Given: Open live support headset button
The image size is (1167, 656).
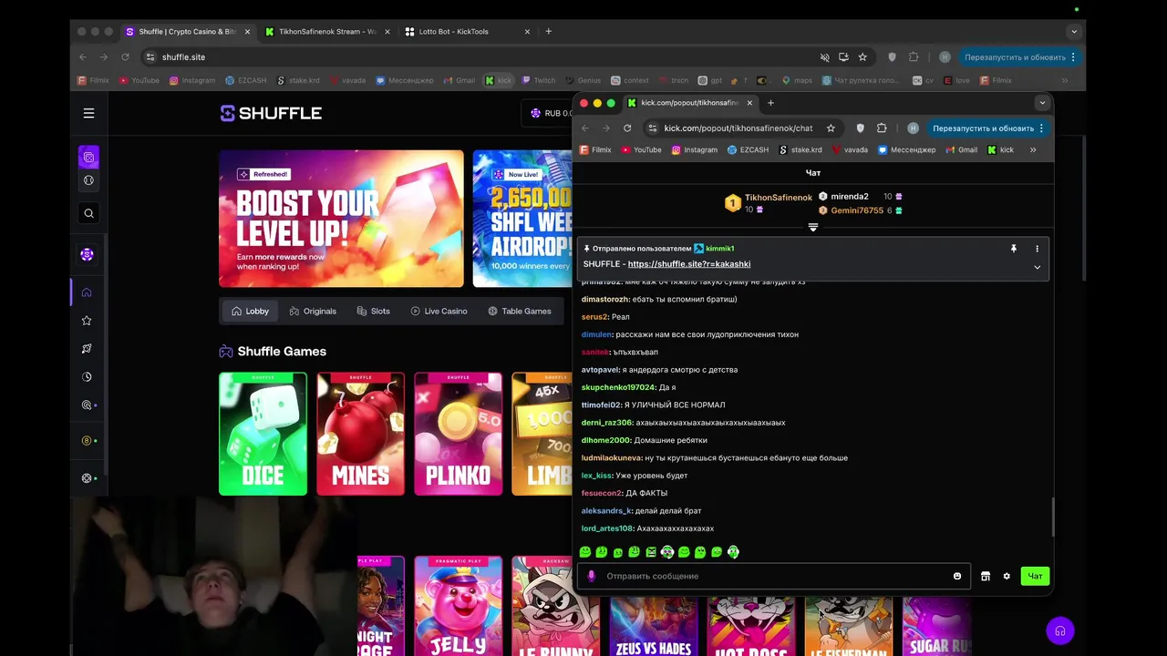Looking at the screenshot, I should [1059, 630].
